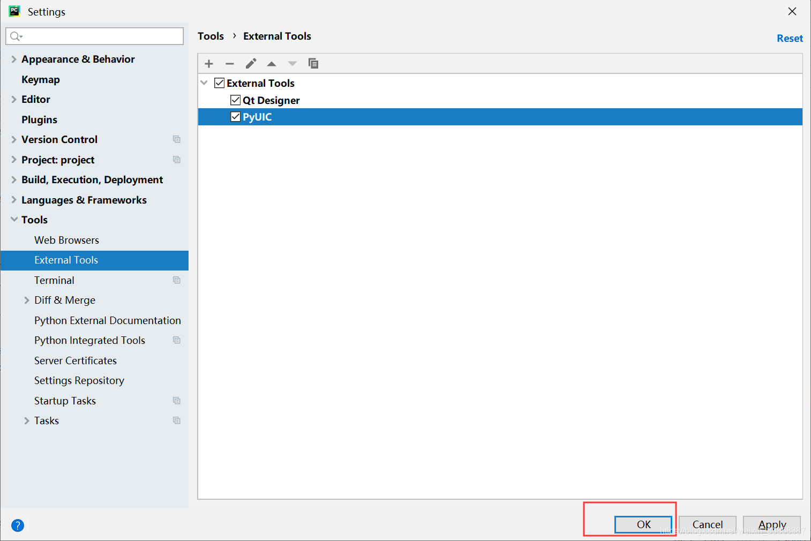Expand Languages & Frameworks section
Screen dimensions: 811x541
coord(14,200)
